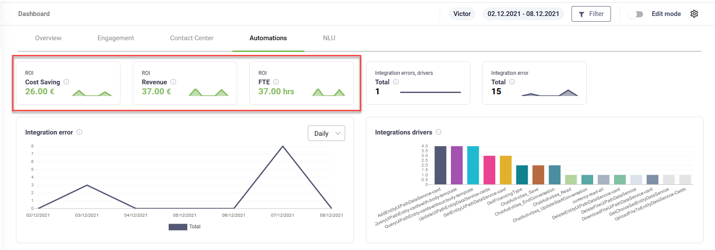Show info for Integrations drivers chart

click(439, 132)
